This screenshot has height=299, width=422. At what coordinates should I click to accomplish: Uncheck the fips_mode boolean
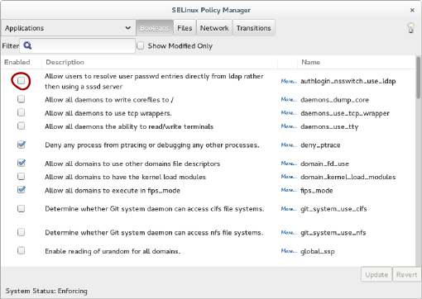(21, 190)
